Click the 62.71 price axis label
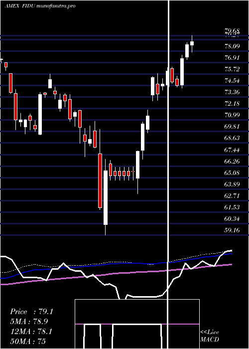The image size is (249, 349). tap(232, 196)
